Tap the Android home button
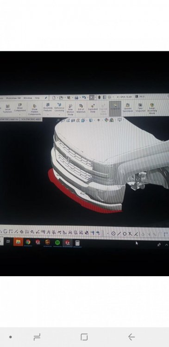The width and height of the screenshot is (169, 347). pos(84,337)
